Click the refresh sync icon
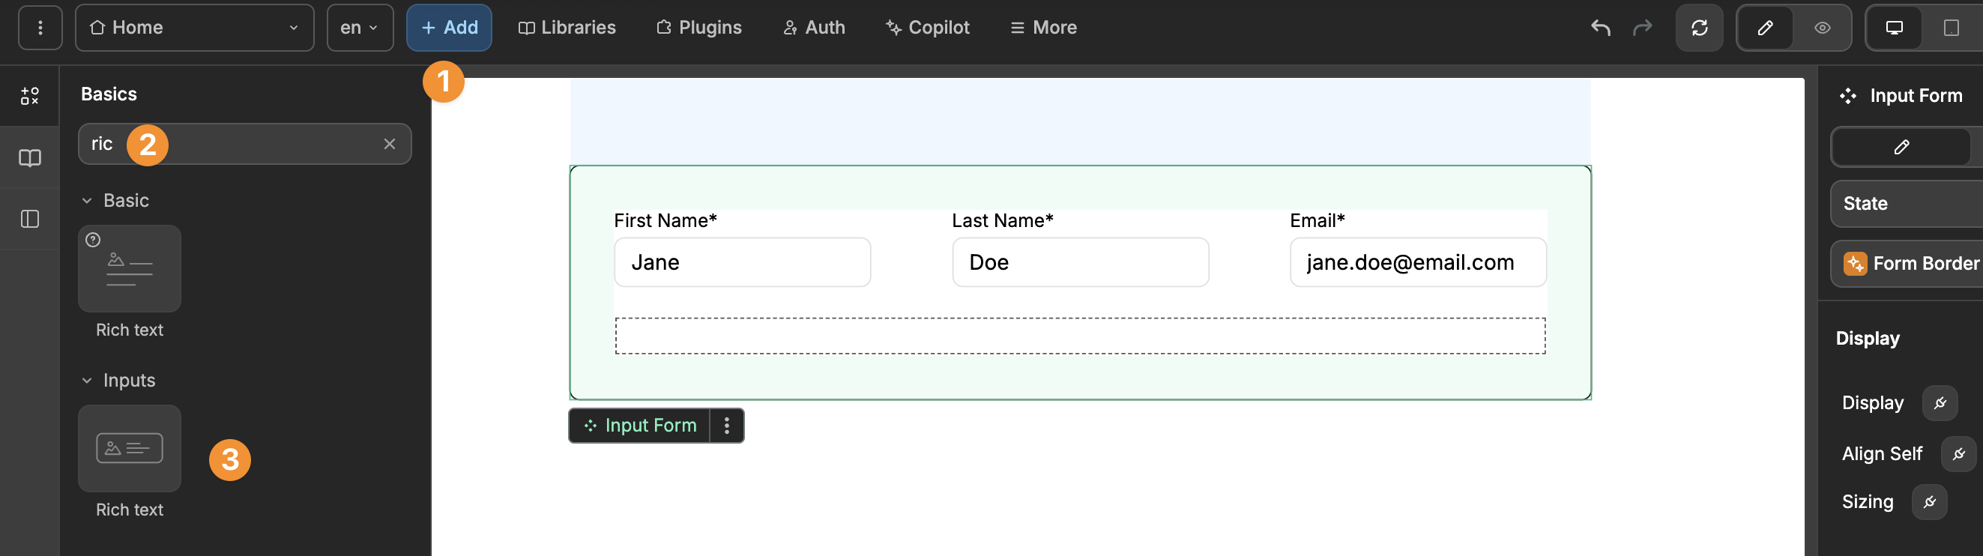Screen dimensions: 1983x556 (x=1699, y=28)
